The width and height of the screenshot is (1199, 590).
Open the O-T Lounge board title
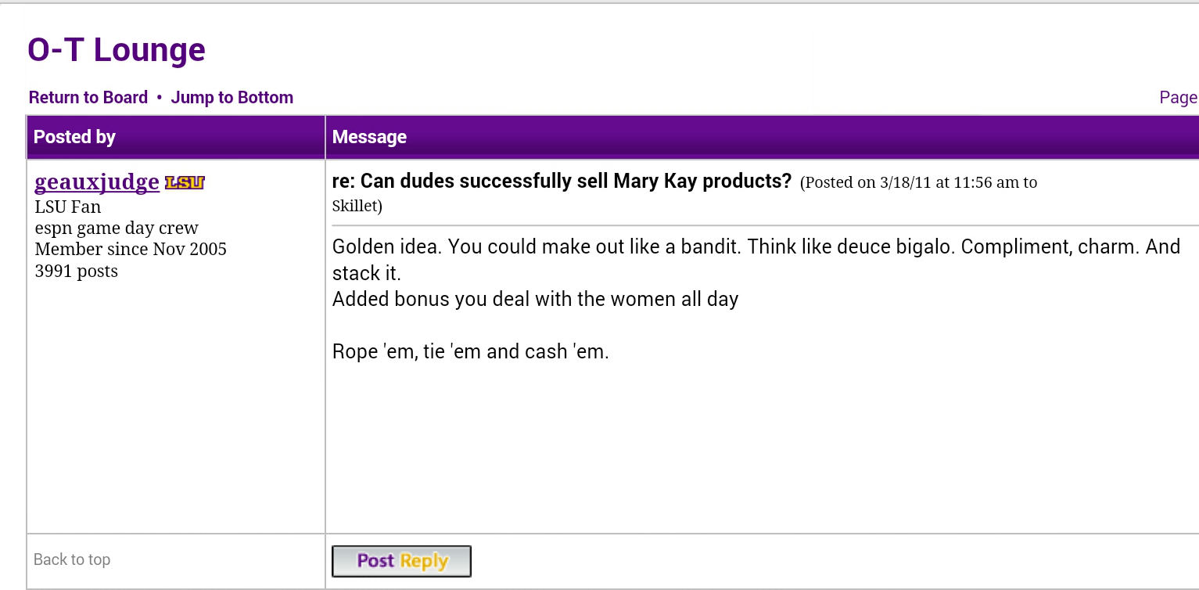(x=117, y=50)
